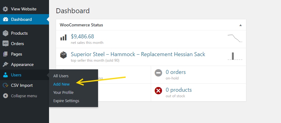
Task: Collapse the WooCommerce Status panel triangle
Action: click(x=241, y=25)
